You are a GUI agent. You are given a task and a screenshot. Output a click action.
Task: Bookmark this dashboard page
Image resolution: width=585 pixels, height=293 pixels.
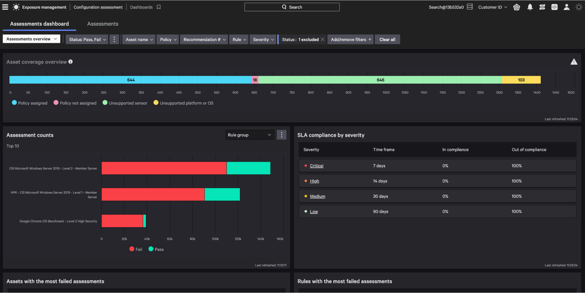click(159, 7)
